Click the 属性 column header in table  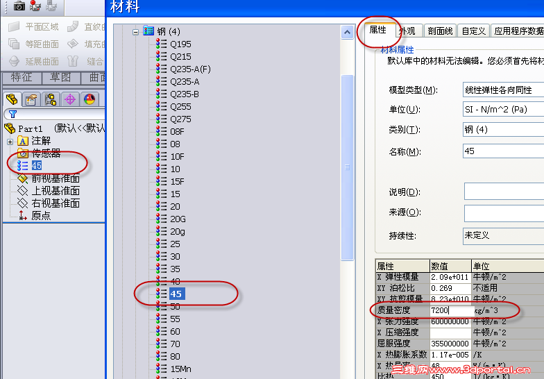pos(402,266)
